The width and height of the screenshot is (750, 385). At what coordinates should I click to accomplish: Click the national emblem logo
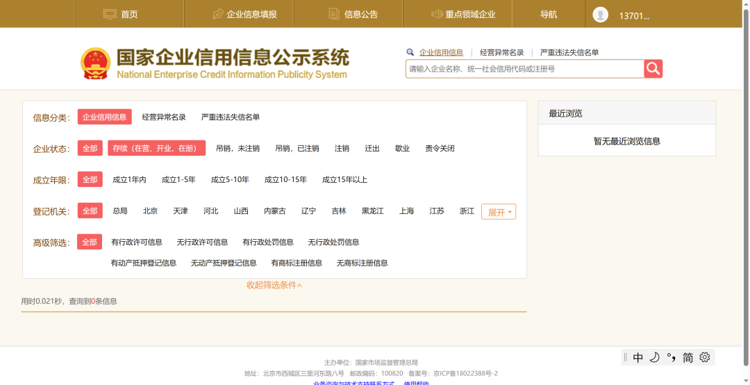pos(95,63)
